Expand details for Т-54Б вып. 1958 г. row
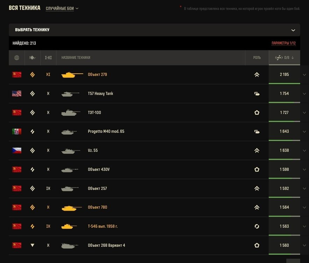 pyautogui.click(x=304, y=226)
